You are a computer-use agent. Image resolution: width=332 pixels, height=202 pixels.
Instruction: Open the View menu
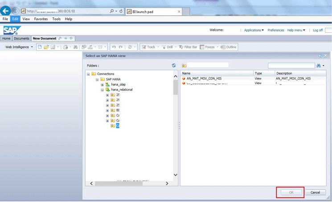(x=26, y=19)
